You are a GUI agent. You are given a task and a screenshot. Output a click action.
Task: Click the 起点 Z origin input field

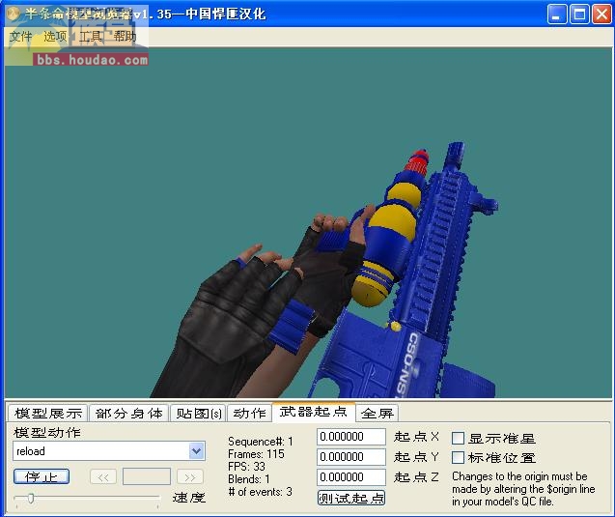[x=351, y=477]
